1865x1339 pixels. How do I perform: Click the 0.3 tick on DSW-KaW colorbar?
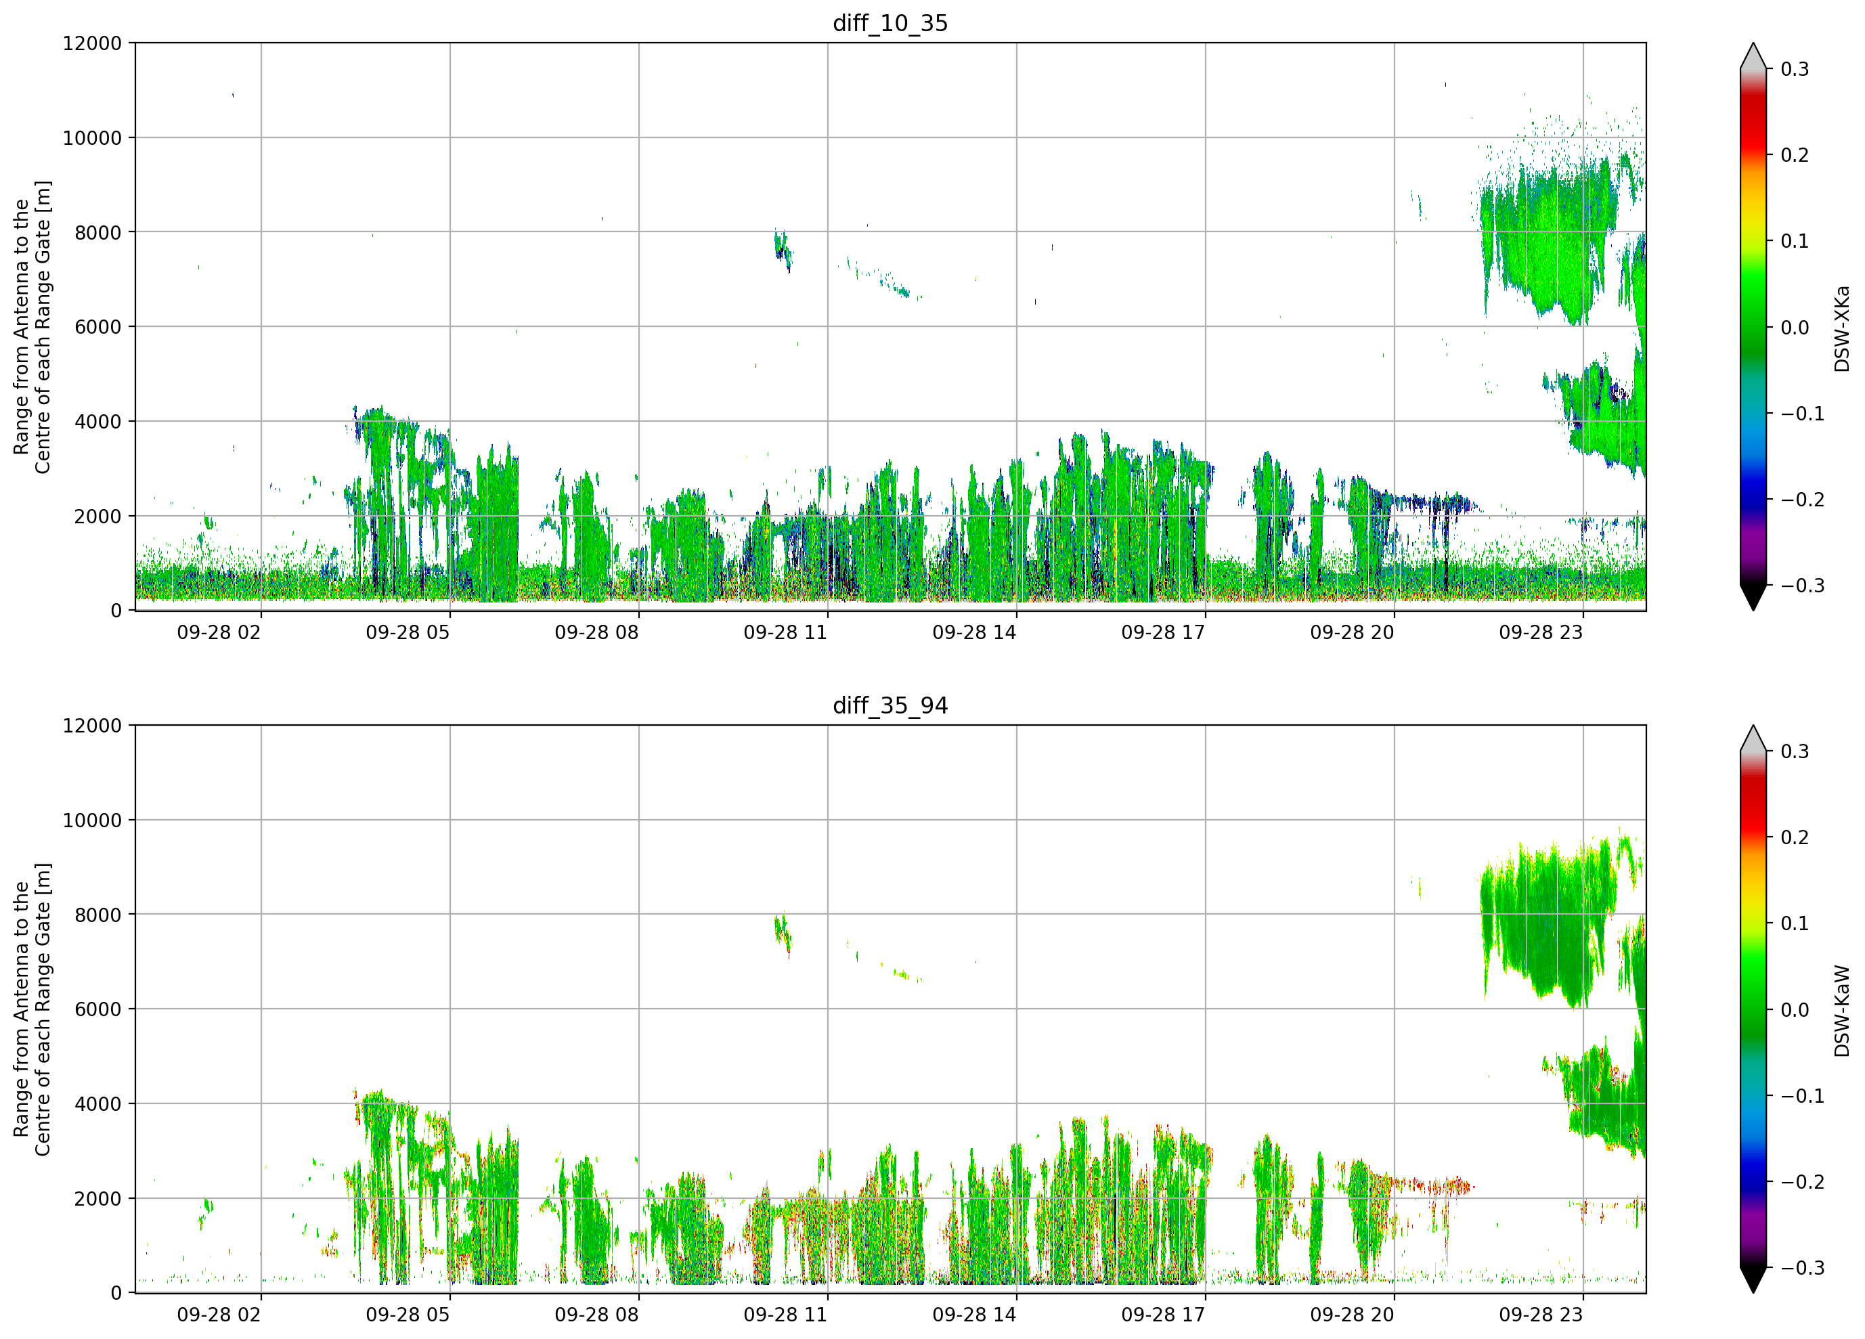[1795, 751]
